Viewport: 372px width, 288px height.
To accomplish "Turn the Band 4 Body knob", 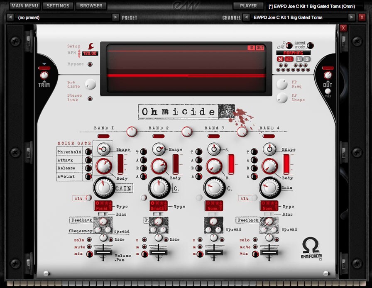I will [269, 166].
